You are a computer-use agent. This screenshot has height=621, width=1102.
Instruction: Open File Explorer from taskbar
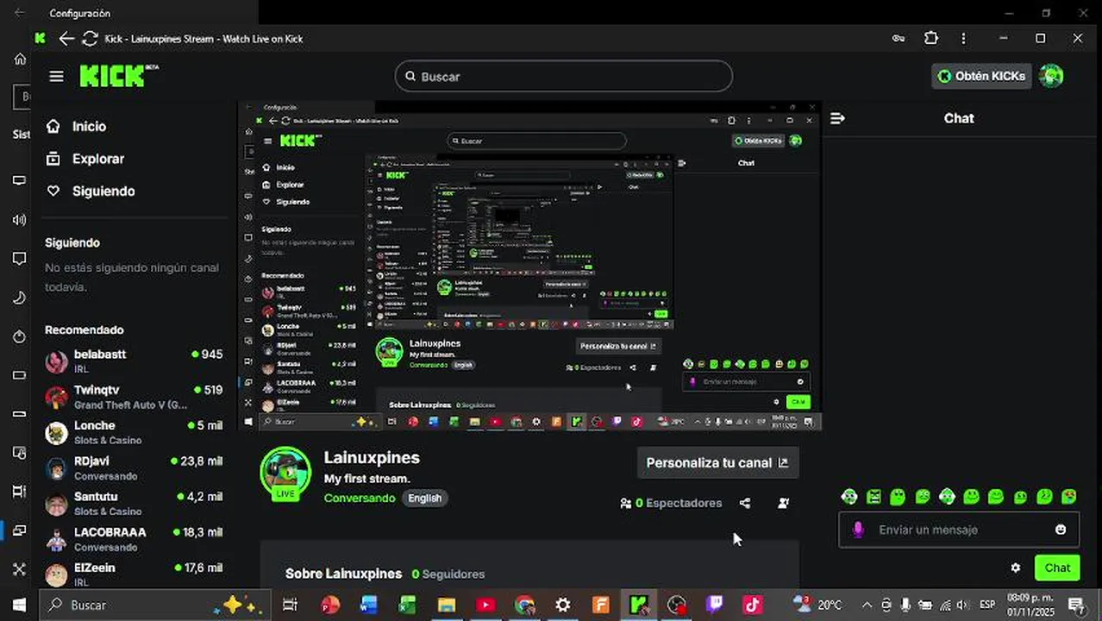[446, 605]
